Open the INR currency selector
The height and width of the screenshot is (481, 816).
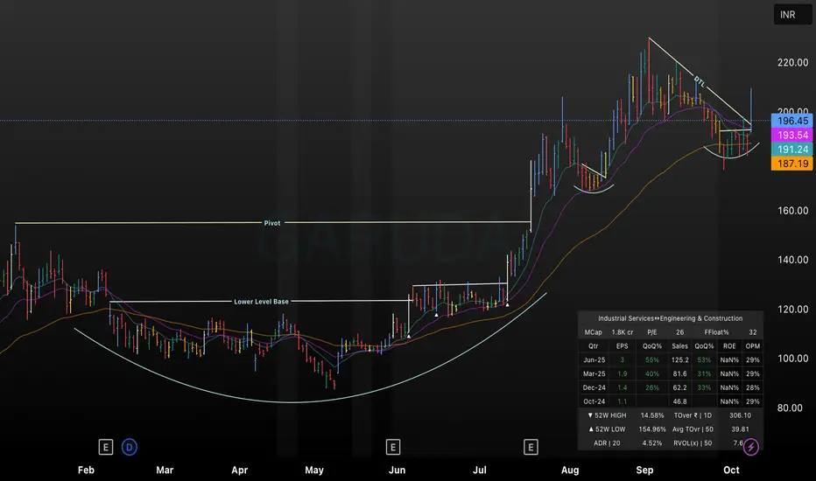click(787, 16)
